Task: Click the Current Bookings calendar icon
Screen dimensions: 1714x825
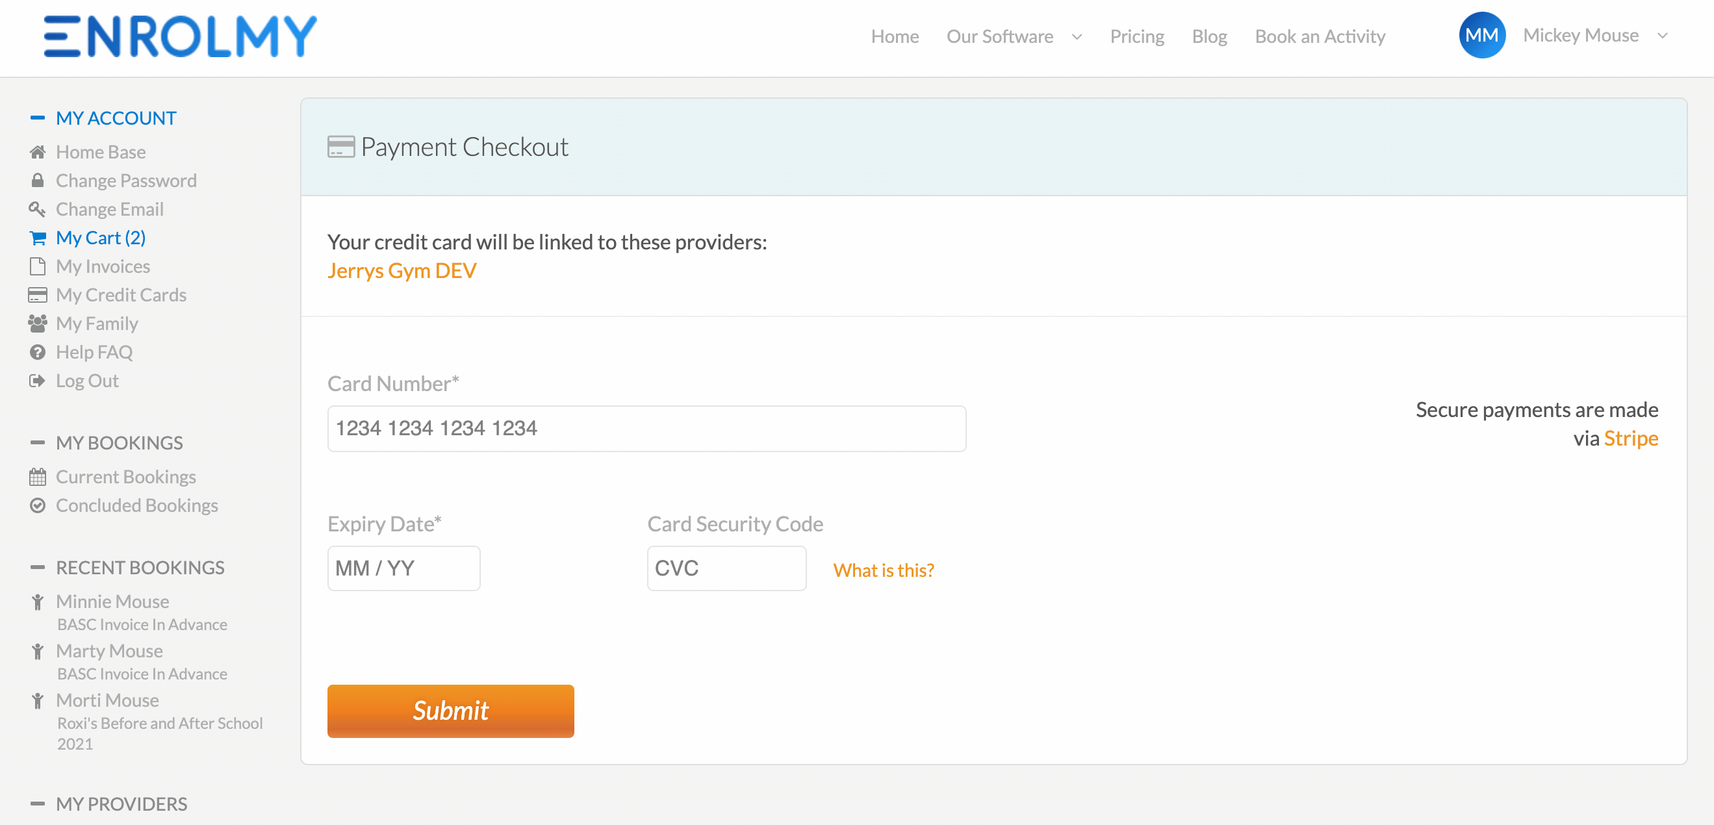Action: (x=37, y=477)
